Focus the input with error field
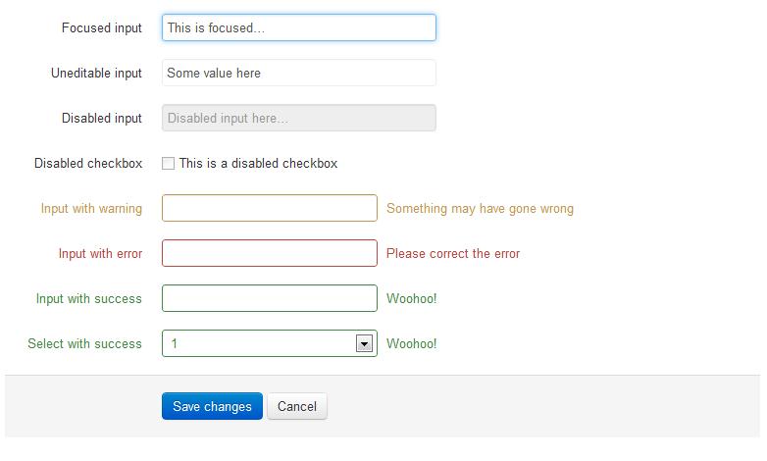Screen dimensions: 767x461 270,253
